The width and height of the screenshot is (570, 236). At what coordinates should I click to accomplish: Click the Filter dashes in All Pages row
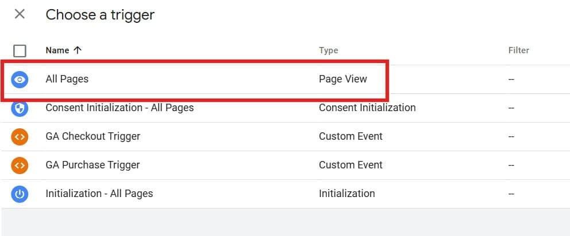[x=511, y=80]
